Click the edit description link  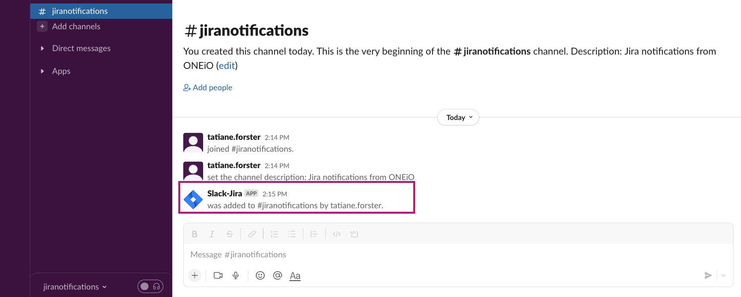click(226, 65)
